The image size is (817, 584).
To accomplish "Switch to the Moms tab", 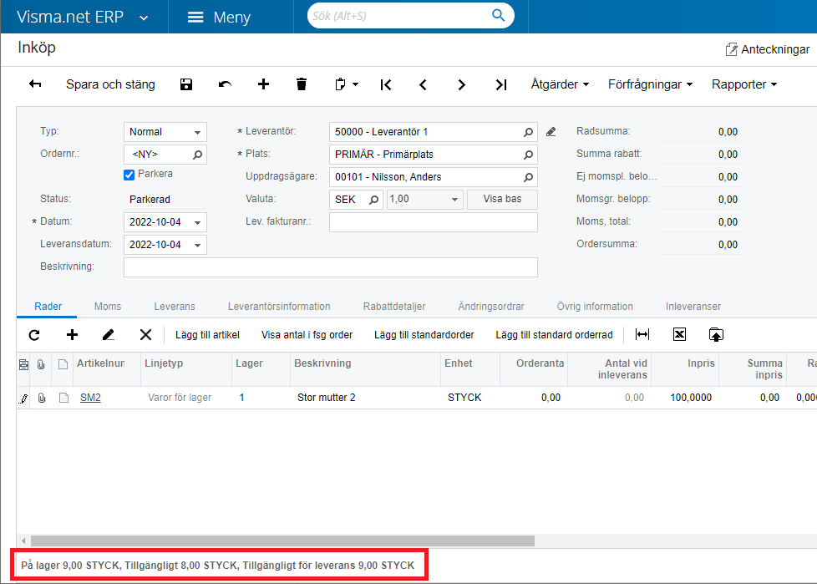I will click(108, 307).
